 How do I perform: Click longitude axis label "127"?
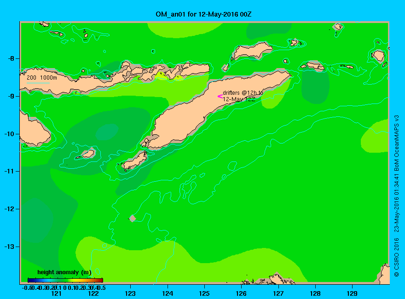(x=278, y=293)
